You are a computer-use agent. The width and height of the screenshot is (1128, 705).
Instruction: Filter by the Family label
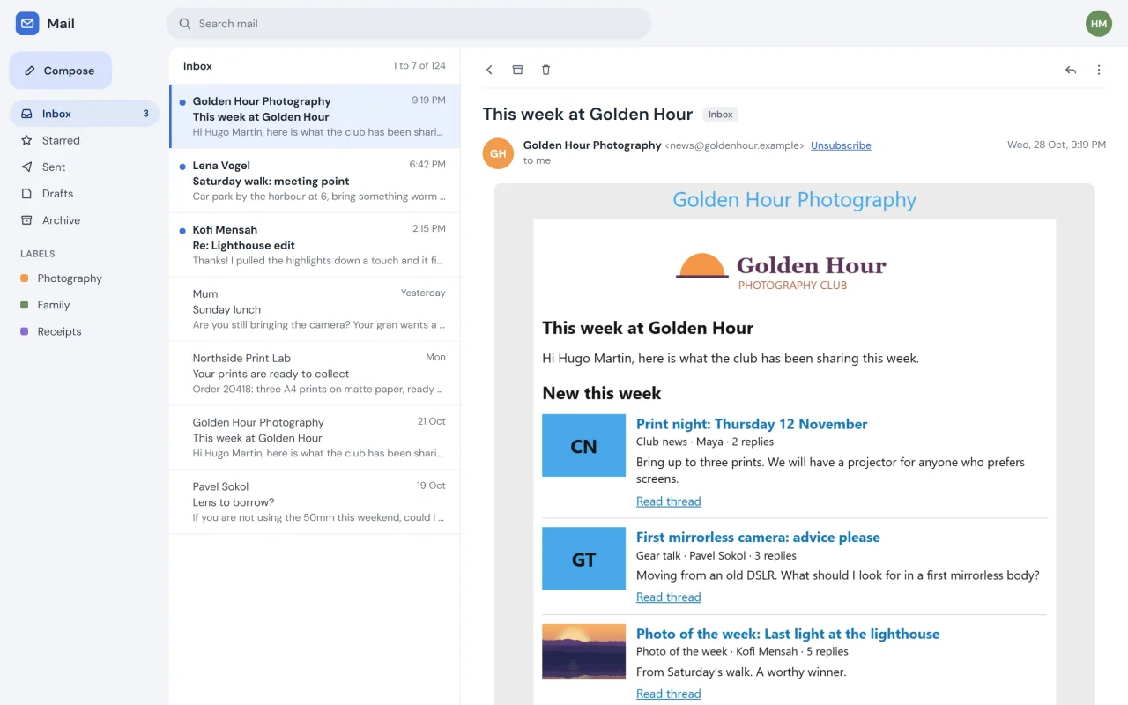tap(85, 305)
